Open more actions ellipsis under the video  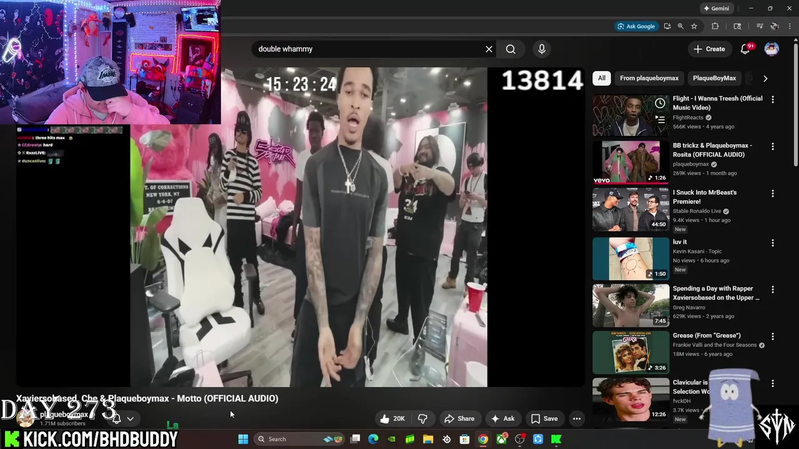click(577, 418)
